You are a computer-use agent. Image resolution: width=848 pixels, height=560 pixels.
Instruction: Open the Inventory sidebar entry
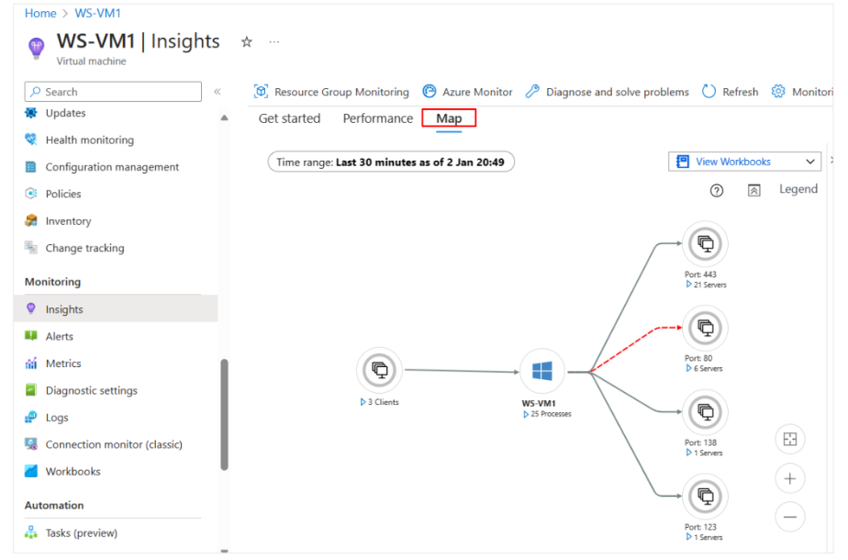(x=58, y=220)
